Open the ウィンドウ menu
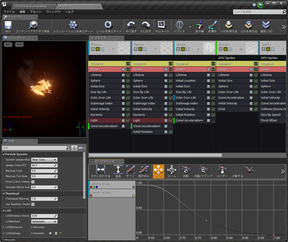The width and height of the screenshot is (288, 242). click(x=53, y=12)
